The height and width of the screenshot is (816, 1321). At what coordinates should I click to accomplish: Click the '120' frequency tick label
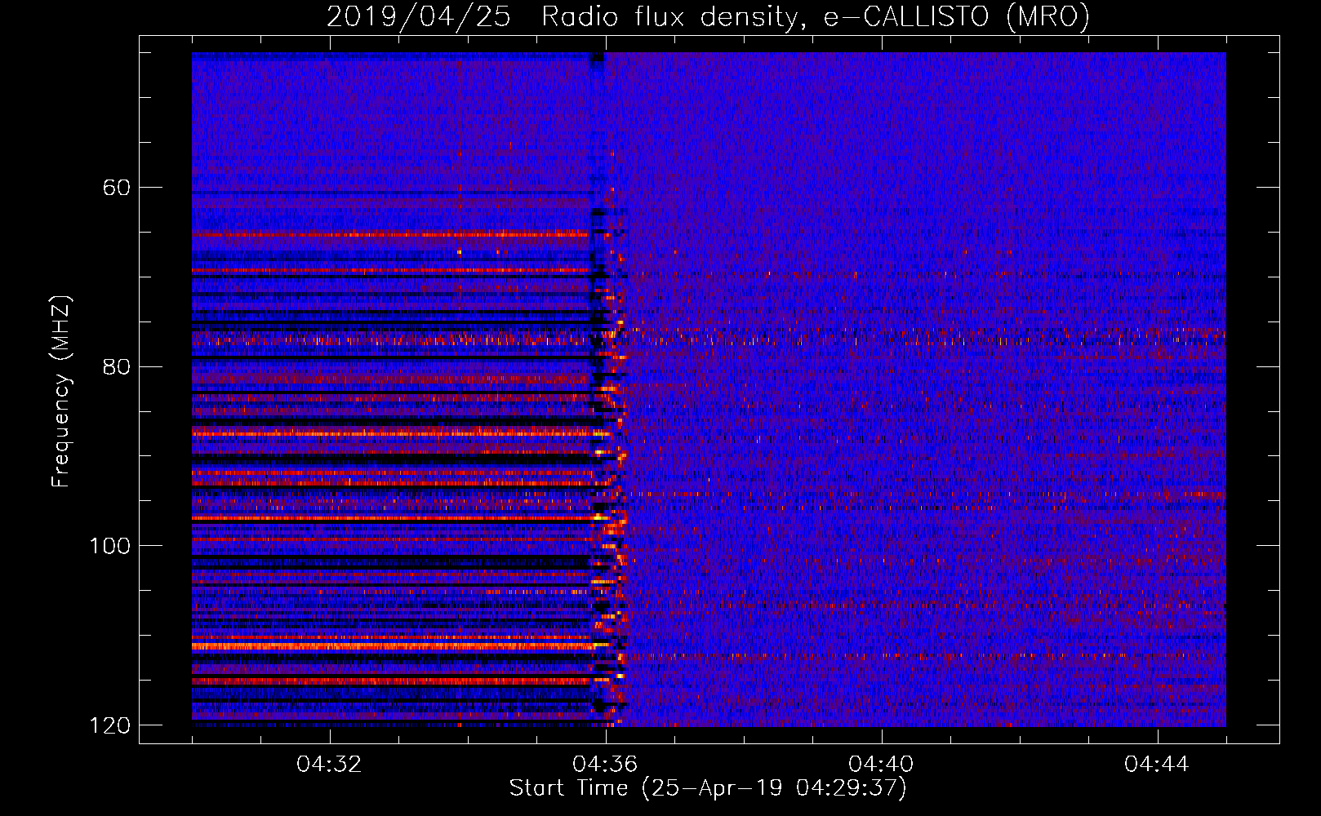coord(109,725)
